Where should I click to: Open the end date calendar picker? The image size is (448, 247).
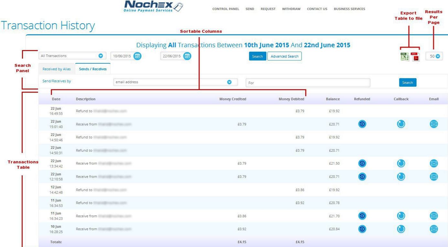187,56
